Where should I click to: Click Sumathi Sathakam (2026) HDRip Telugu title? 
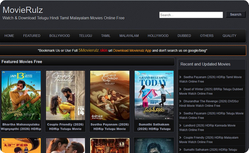[x=154, y=127]
